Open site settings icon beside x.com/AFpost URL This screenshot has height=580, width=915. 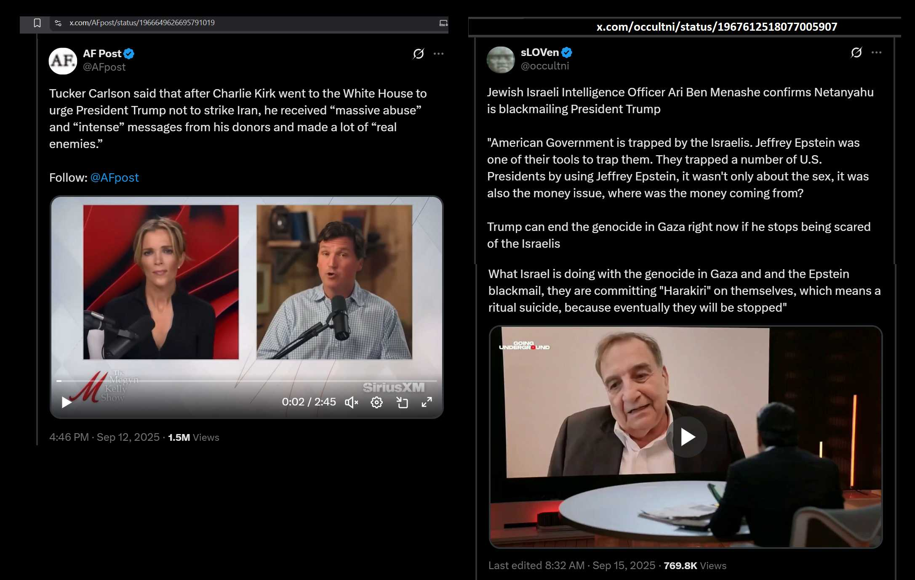click(58, 23)
